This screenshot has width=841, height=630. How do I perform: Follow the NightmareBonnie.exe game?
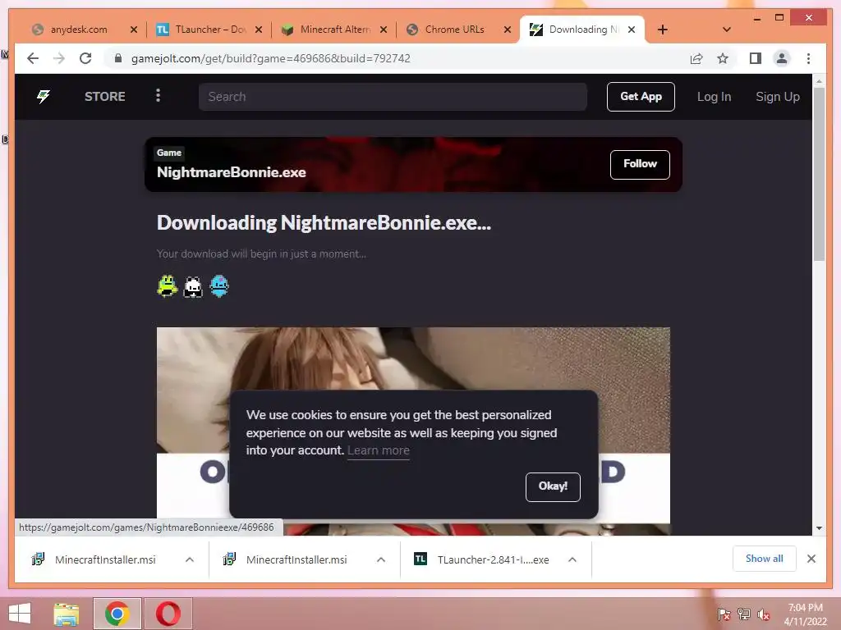point(640,164)
